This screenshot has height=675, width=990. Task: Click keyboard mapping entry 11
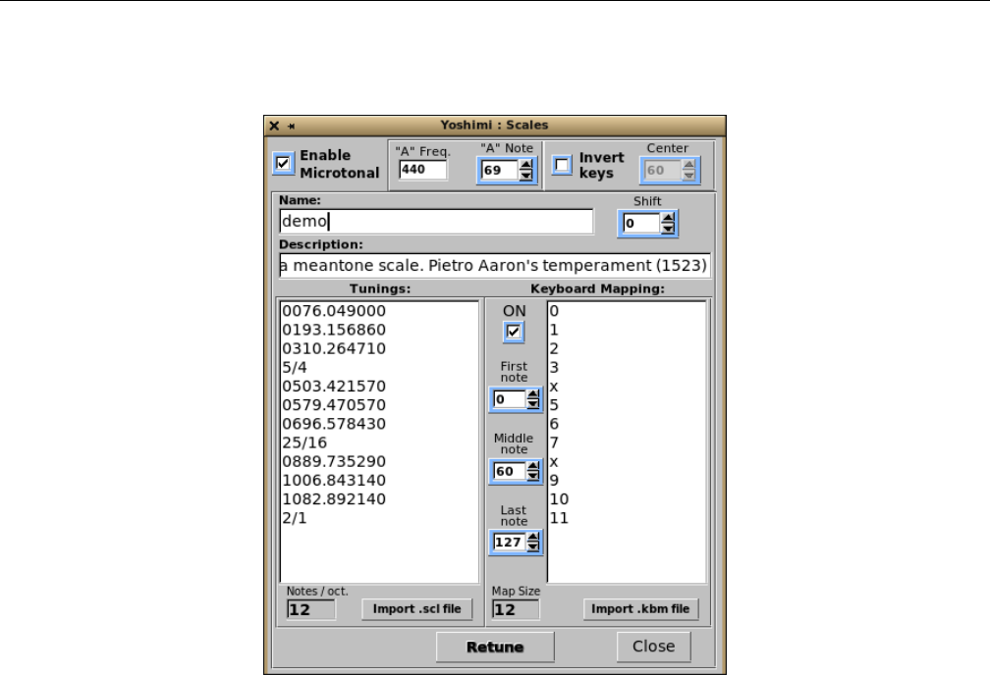coord(560,518)
